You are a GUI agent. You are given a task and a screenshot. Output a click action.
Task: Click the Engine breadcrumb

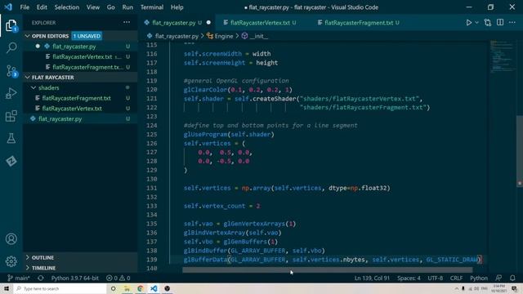[220, 36]
